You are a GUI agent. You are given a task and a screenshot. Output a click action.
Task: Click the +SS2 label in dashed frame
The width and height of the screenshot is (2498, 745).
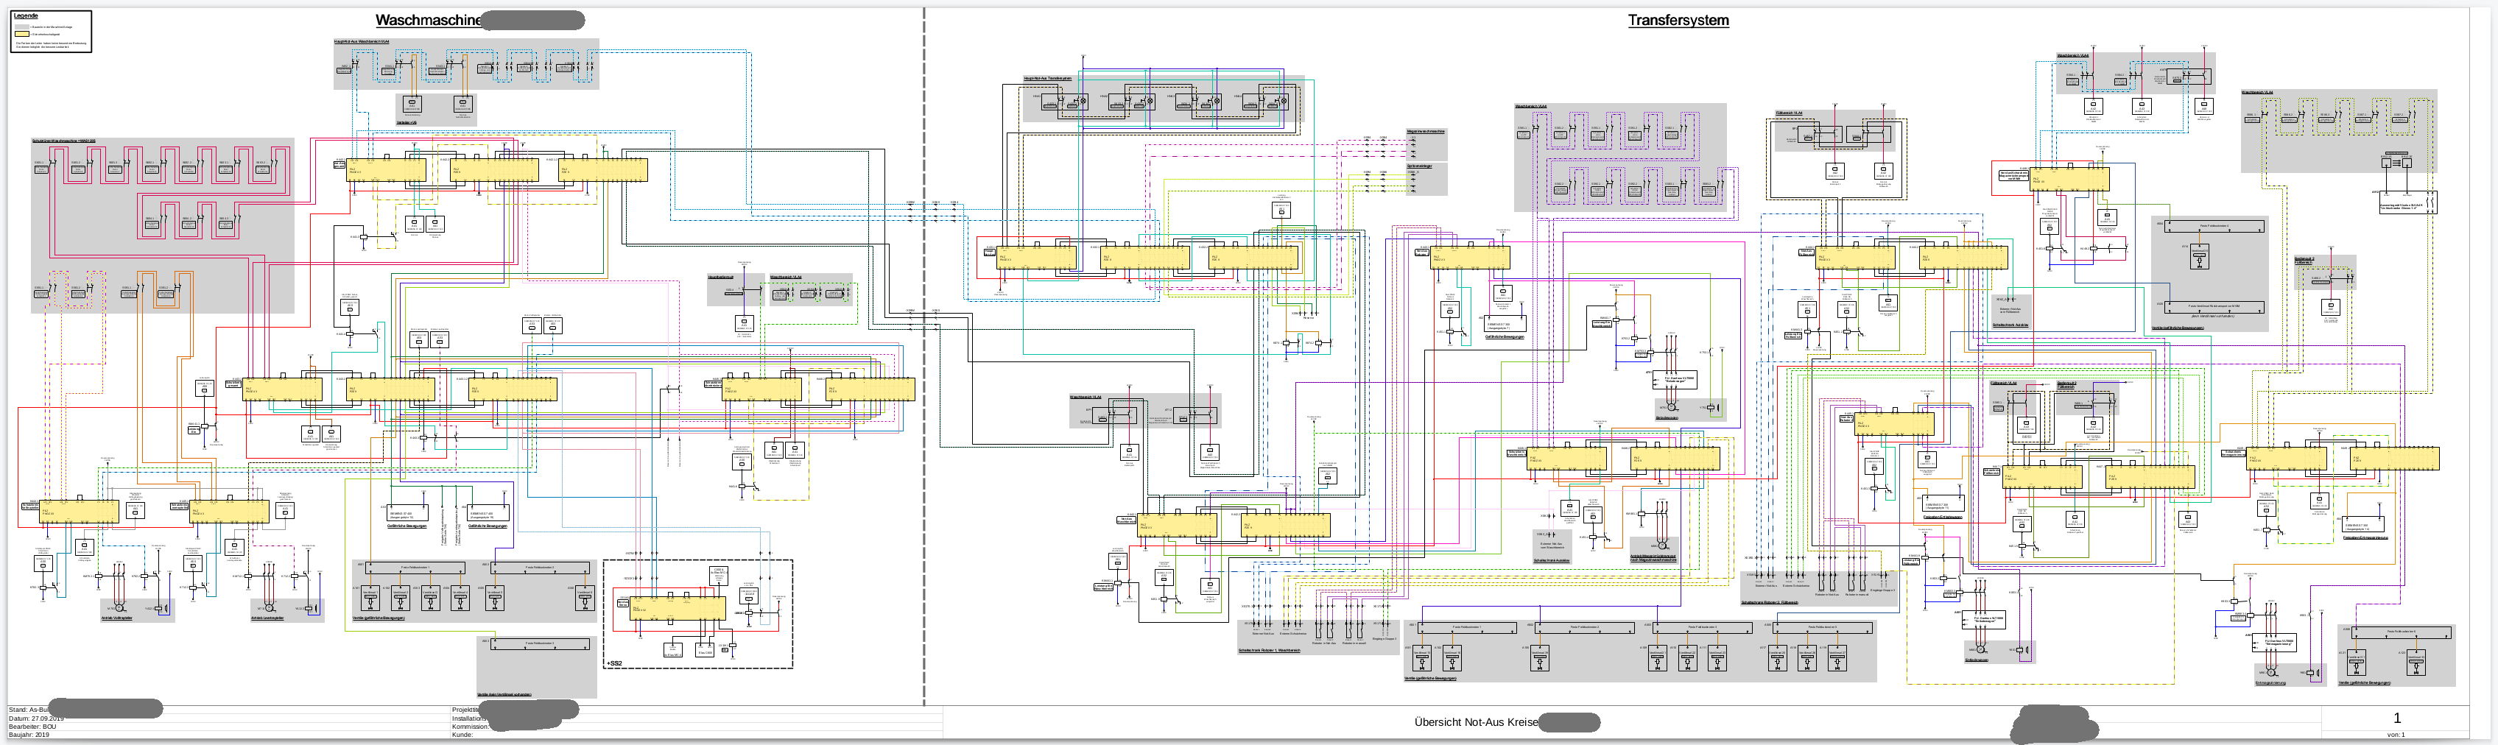tap(615, 663)
